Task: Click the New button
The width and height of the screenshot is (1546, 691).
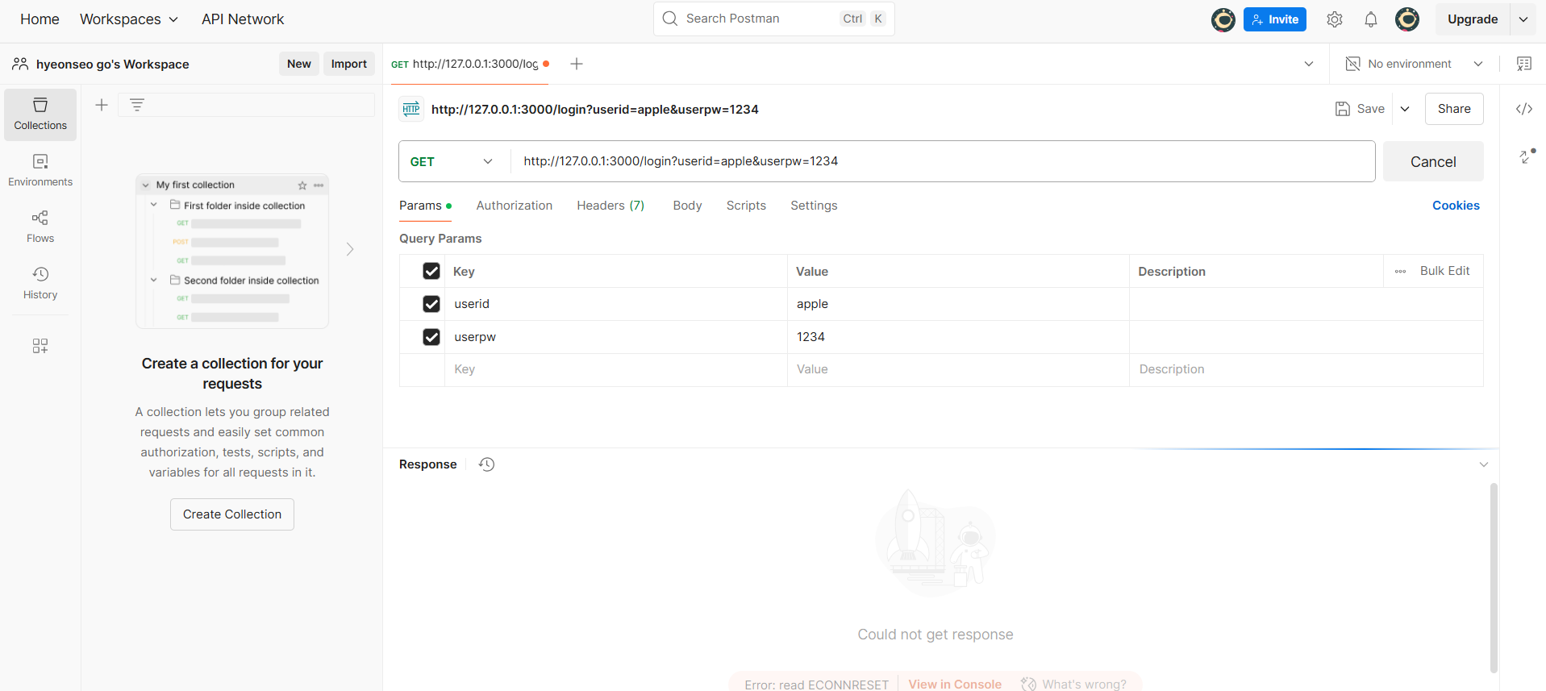Action: [299, 64]
